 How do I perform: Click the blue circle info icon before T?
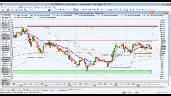(x=139, y=10)
